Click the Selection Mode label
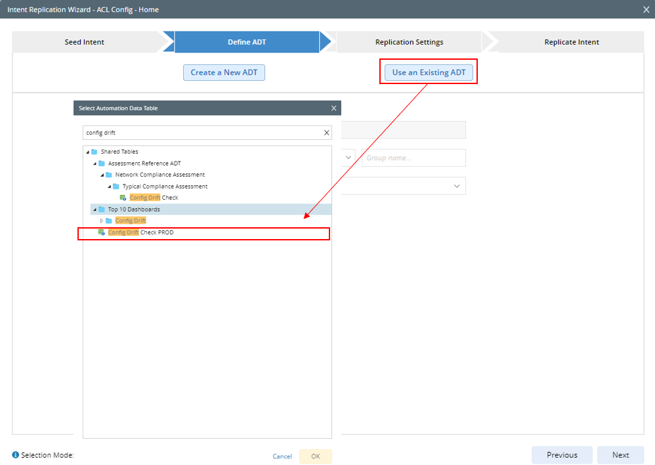 (48, 455)
